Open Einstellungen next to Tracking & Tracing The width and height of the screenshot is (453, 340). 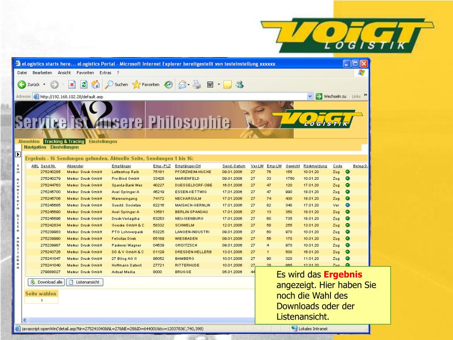(103, 141)
